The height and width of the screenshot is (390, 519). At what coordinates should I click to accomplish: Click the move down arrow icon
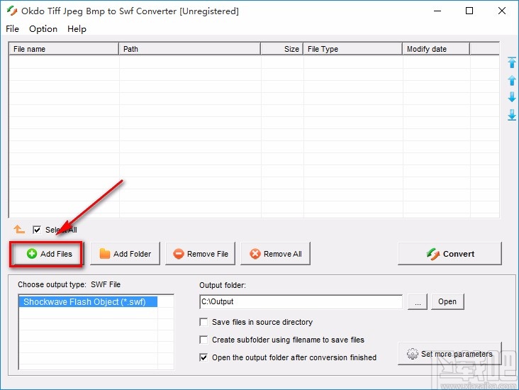(x=511, y=97)
